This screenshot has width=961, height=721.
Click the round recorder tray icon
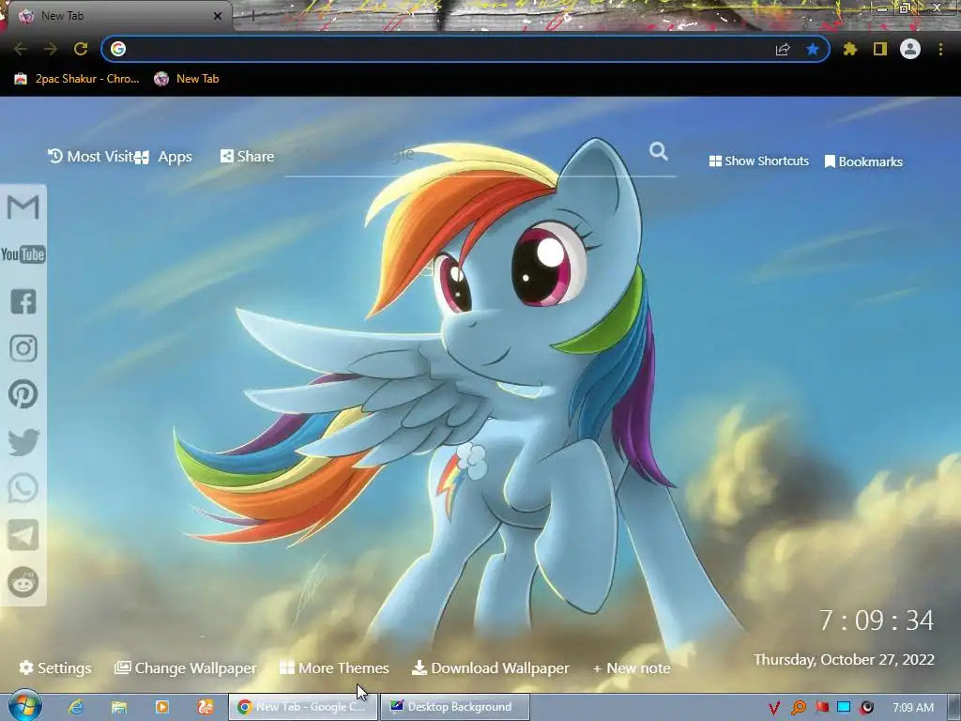pyautogui.click(x=866, y=708)
